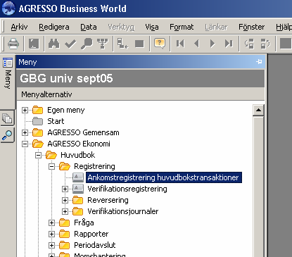Image resolution: width=292 pixels, height=257 pixels.
Task: Click the scrollbar up arrow in menu tree
Action: click(x=258, y=110)
